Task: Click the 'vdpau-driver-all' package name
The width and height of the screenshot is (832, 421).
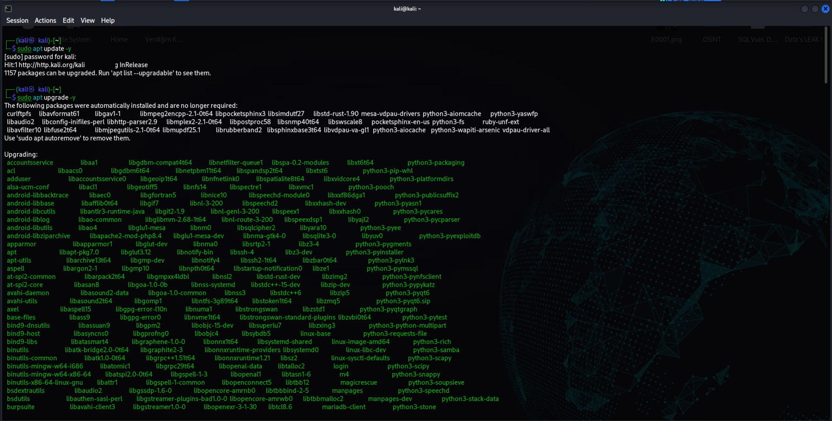Action: pyautogui.click(x=526, y=130)
